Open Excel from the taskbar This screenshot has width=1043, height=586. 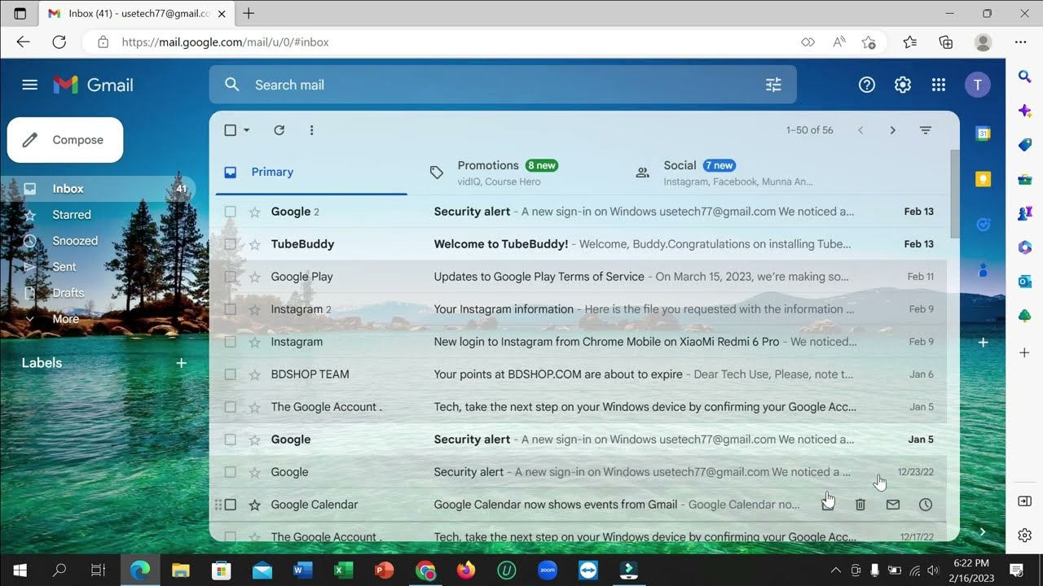(343, 571)
